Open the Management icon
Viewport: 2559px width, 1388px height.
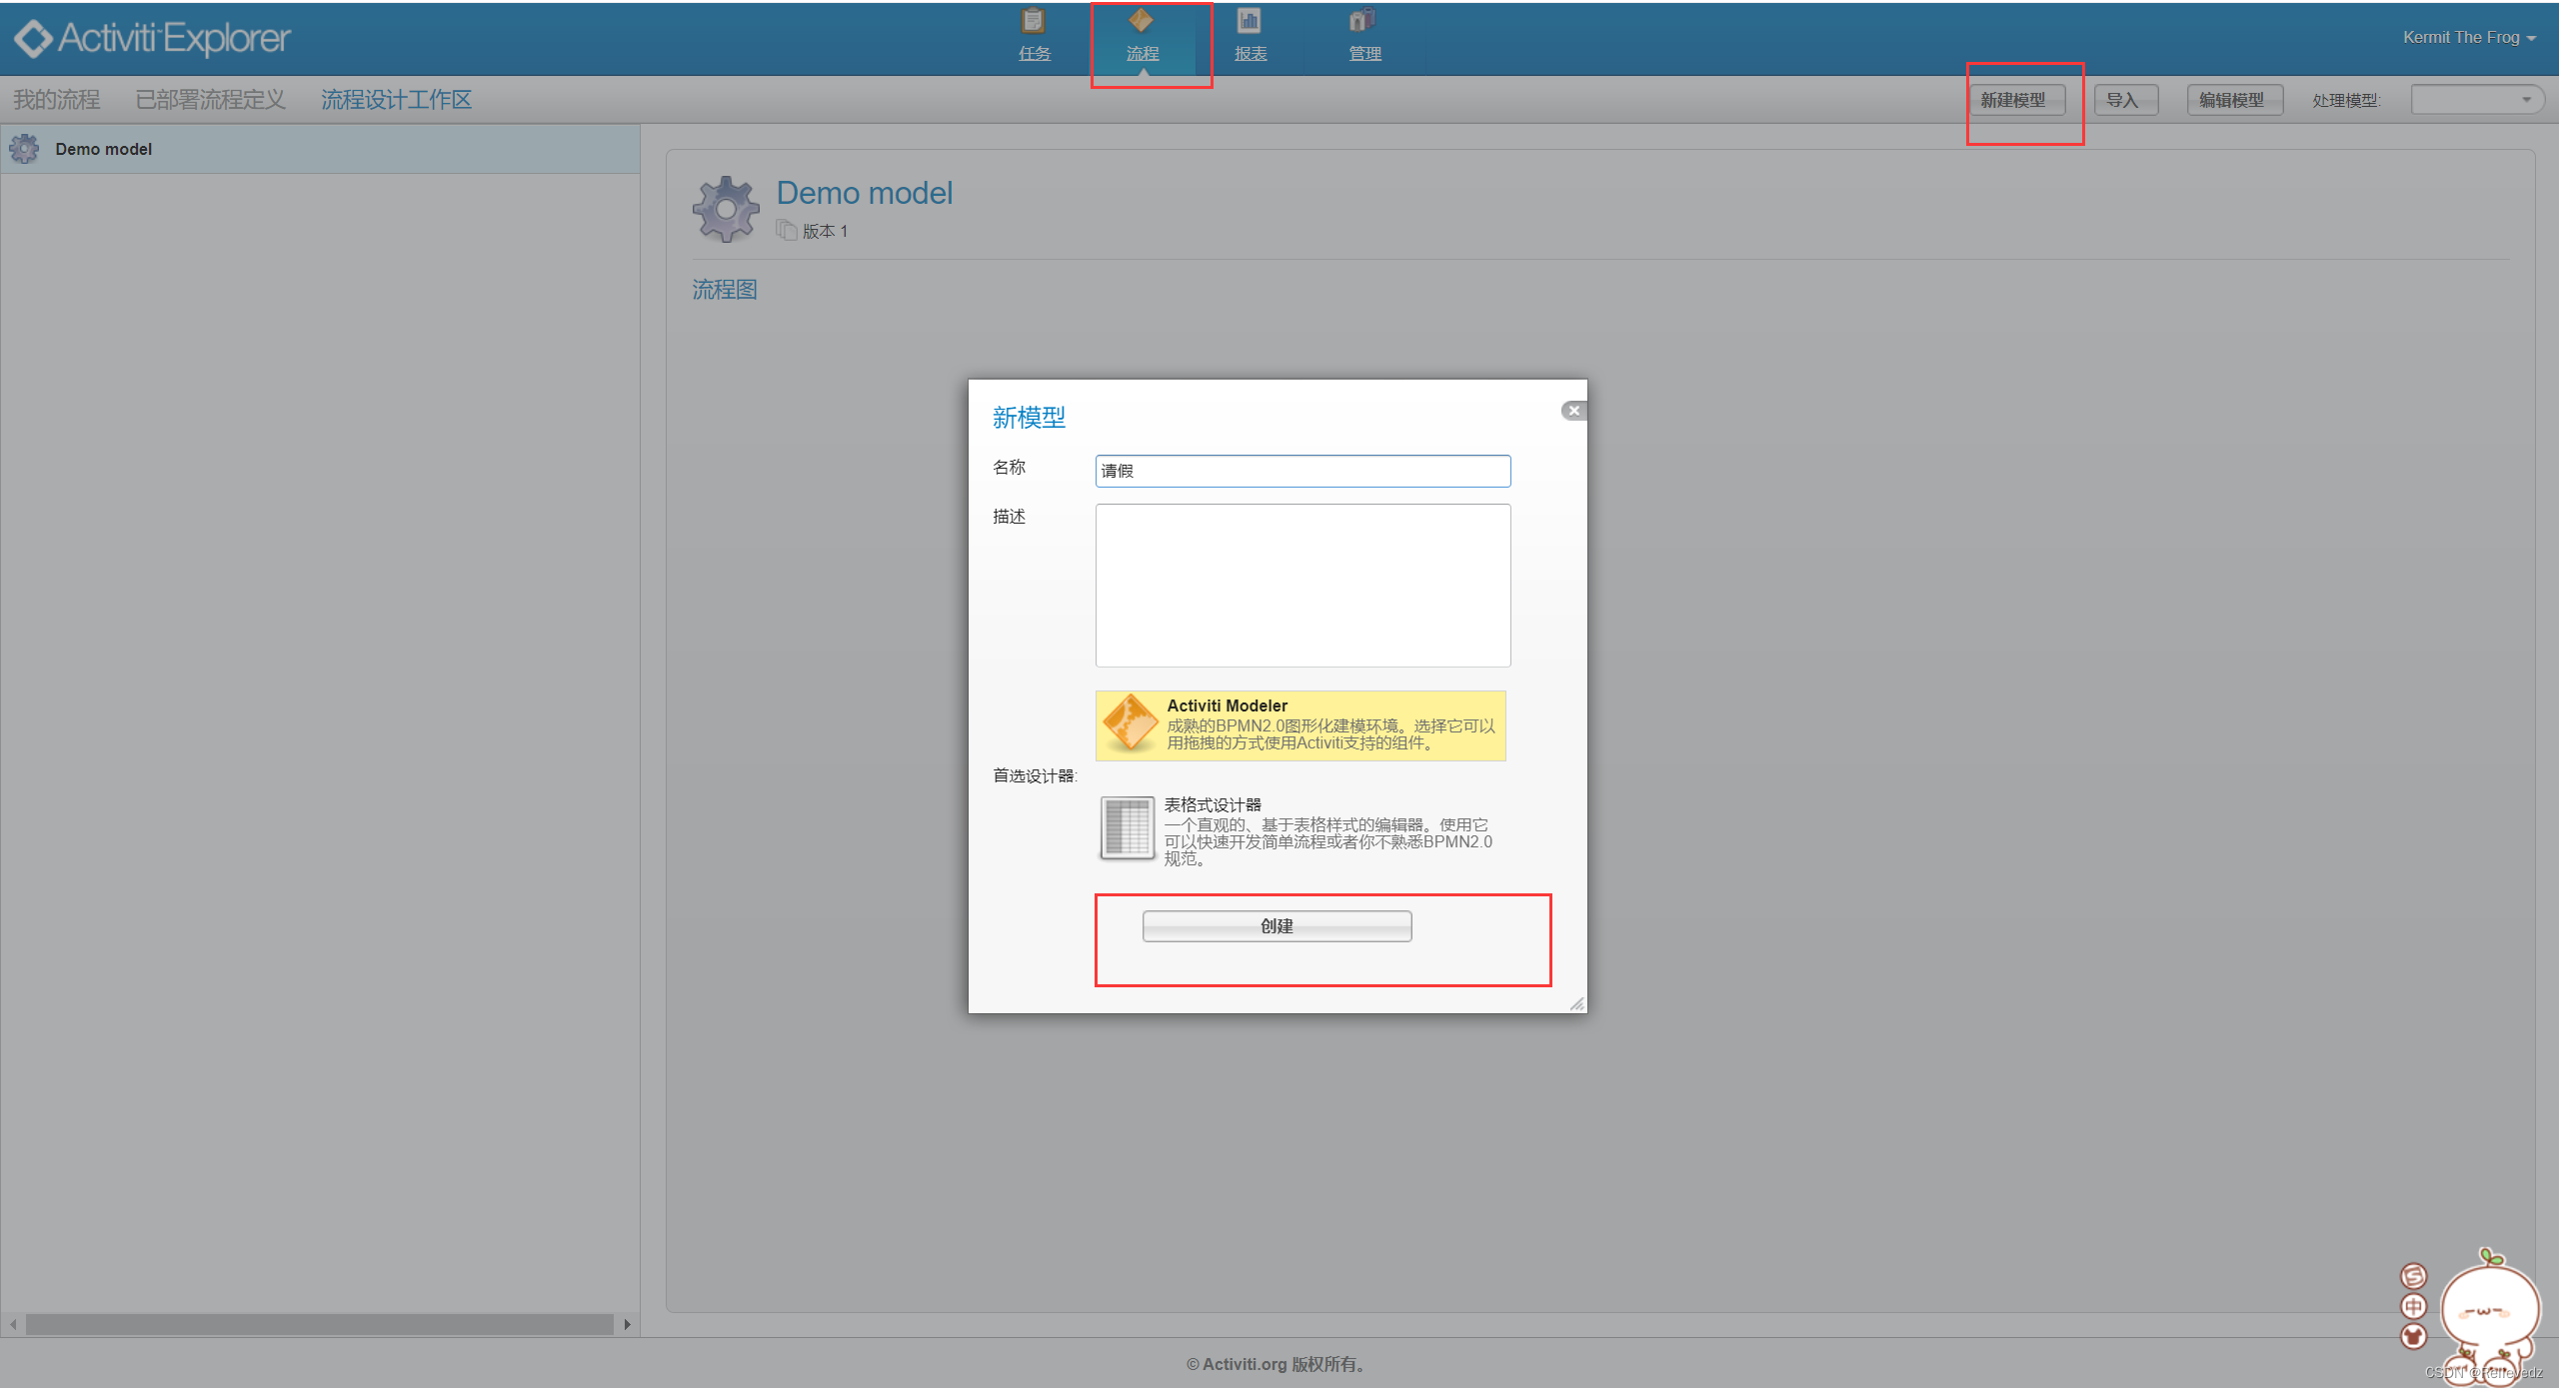[x=1363, y=22]
